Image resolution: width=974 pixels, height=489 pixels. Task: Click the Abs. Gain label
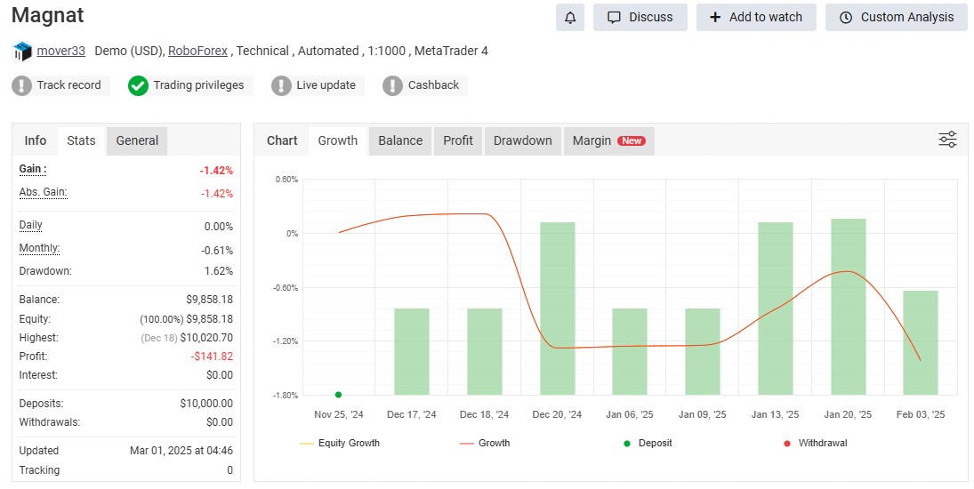coord(43,192)
